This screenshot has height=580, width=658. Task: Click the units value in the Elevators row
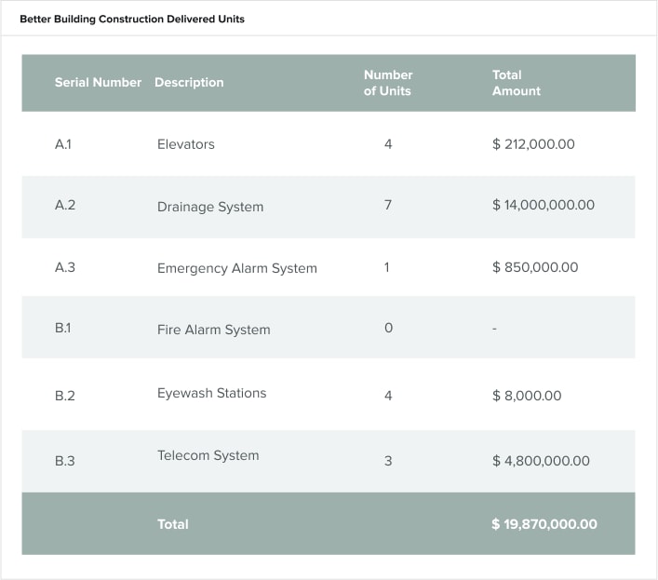(x=388, y=144)
